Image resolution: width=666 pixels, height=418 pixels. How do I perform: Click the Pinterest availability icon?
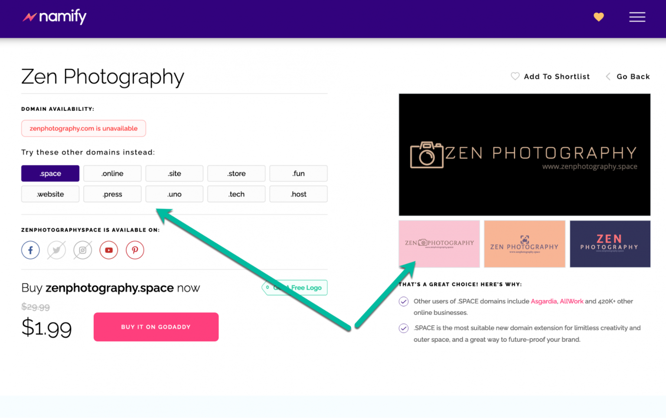[135, 250]
